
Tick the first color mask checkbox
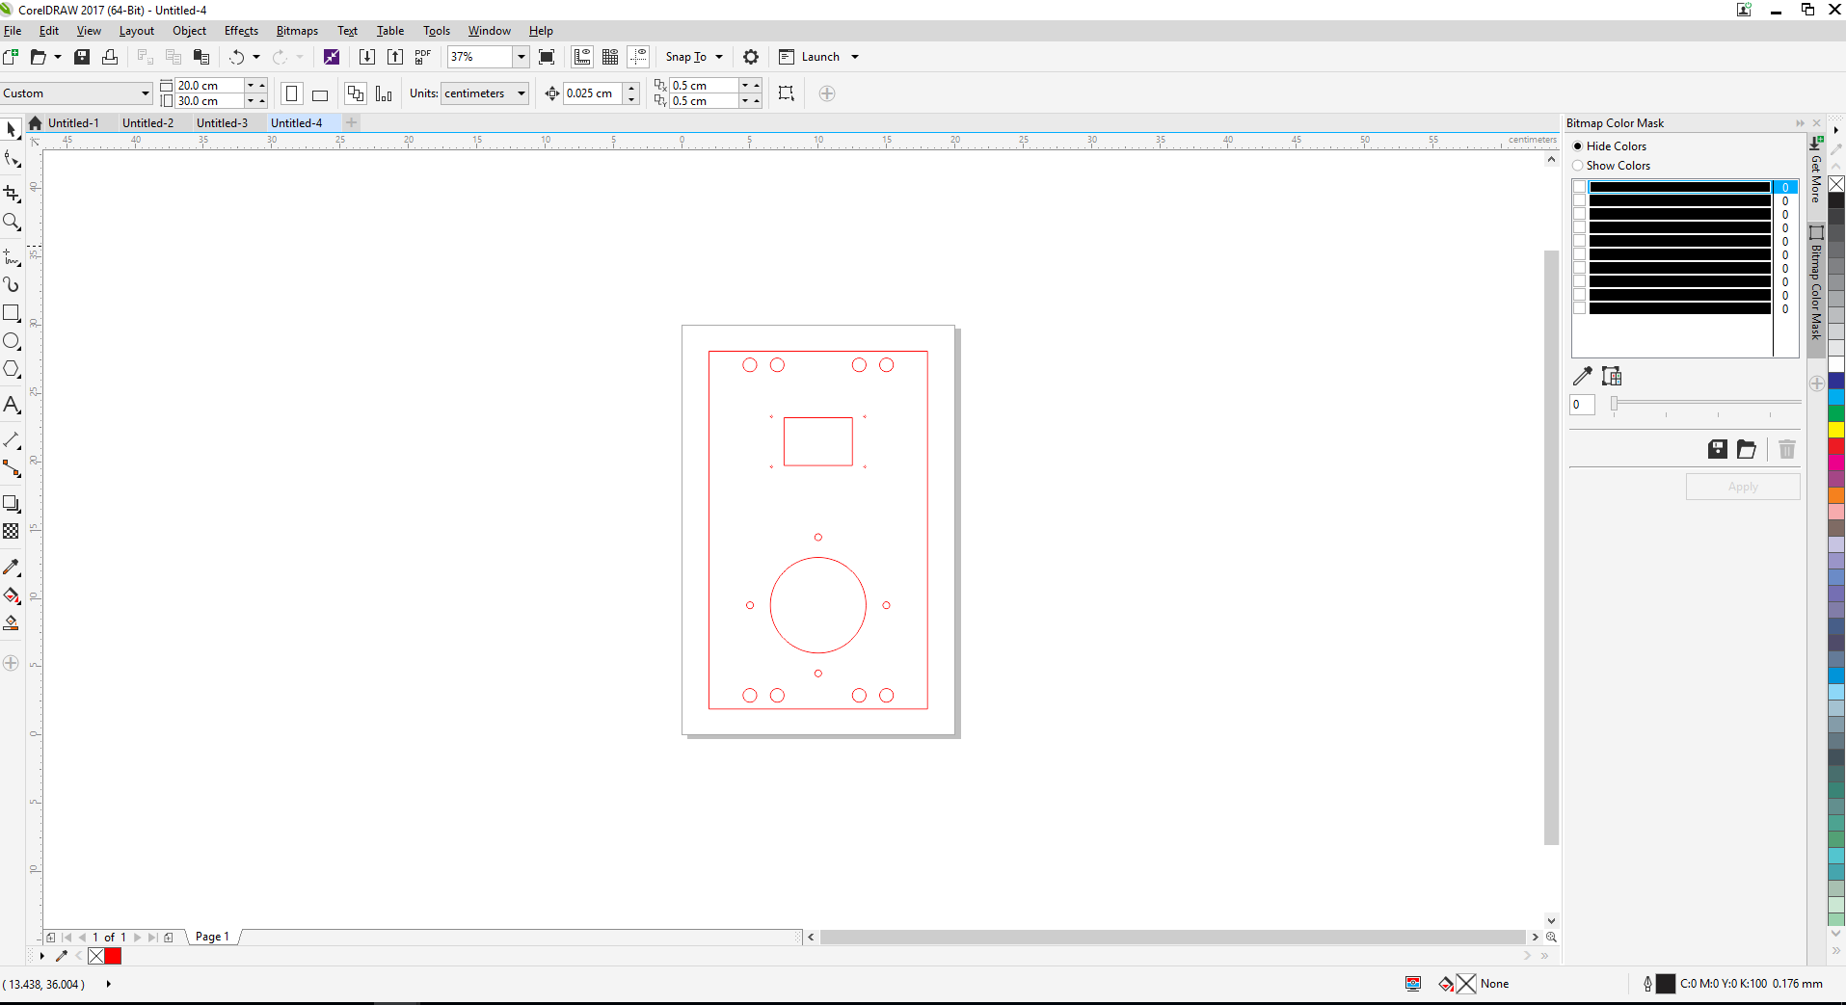(1580, 187)
